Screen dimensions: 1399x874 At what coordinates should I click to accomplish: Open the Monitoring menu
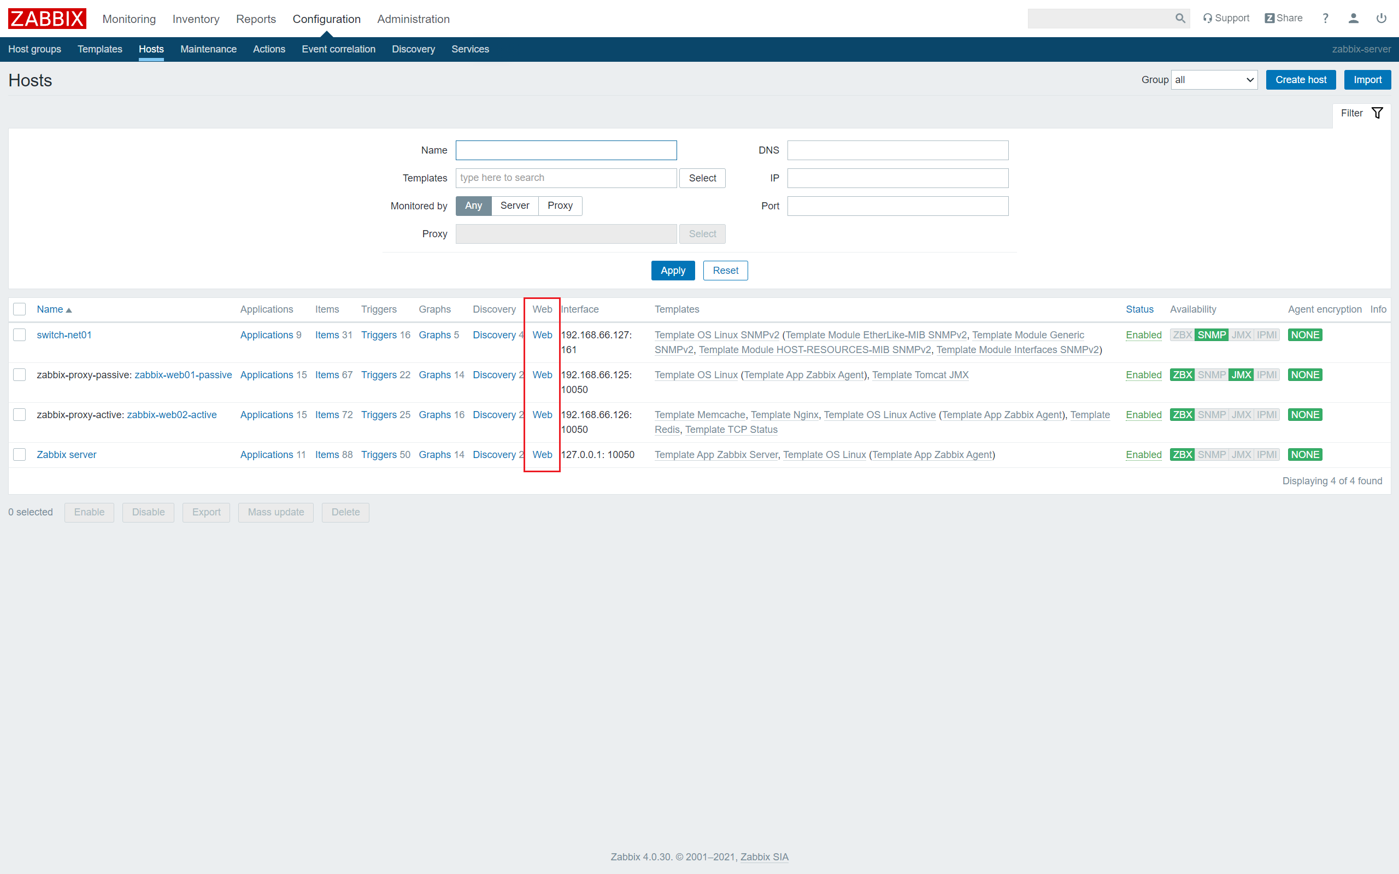click(x=128, y=19)
